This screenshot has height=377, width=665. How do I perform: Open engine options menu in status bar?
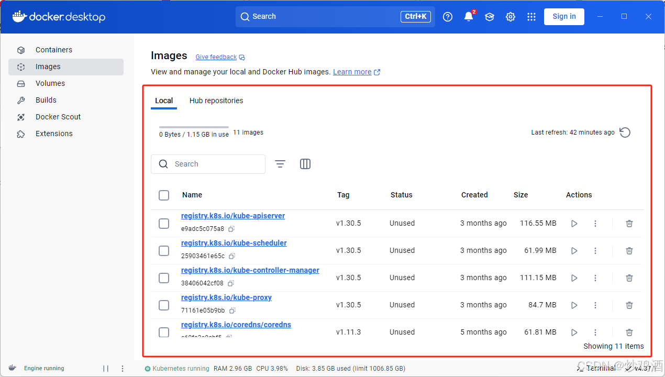pyautogui.click(x=123, y=369)
